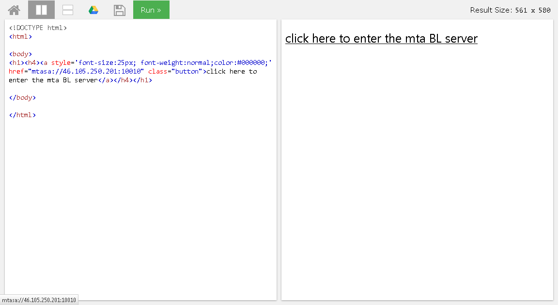Open the 'click here to enter the mta BL server' link

click(x=381, y=39)
